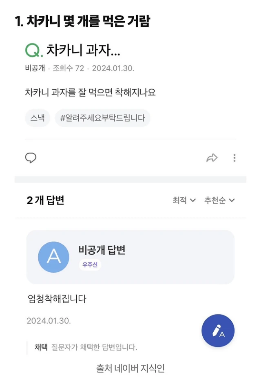Select the #알려주세요부탁드립니다 hashtag
261x379 pixels.
[102, 118]
